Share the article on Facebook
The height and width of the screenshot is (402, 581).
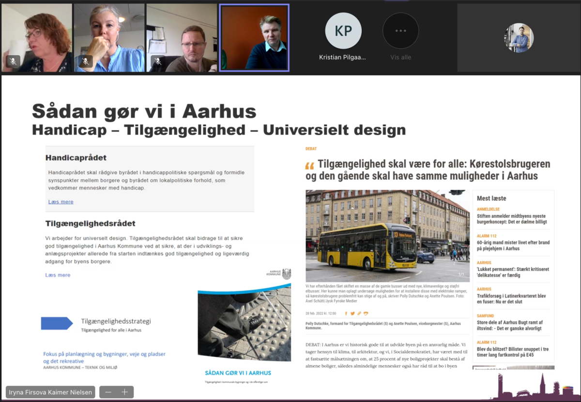346,313
